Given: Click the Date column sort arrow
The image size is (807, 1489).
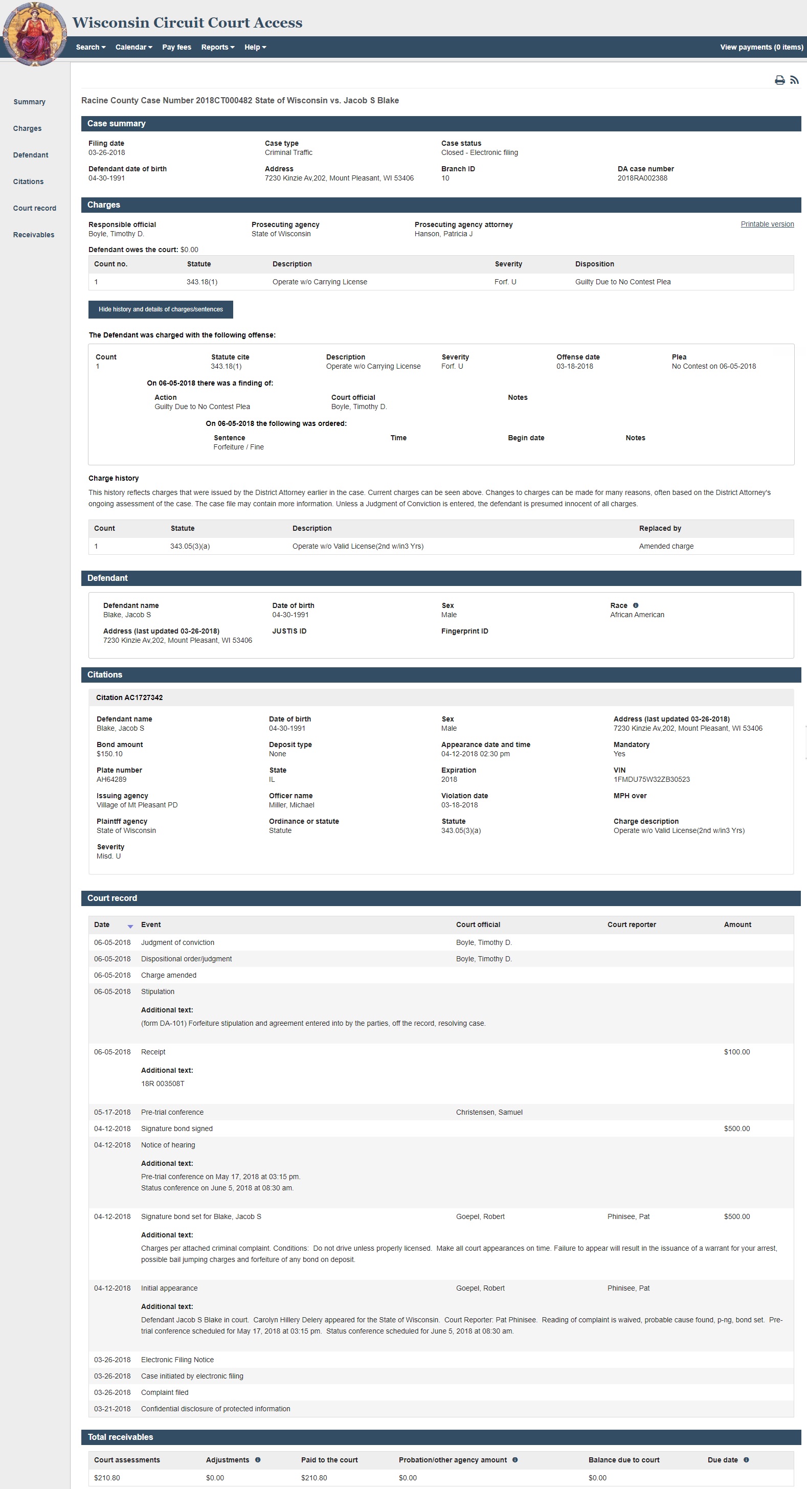Looking at the screenshot, I should point(130,926).
